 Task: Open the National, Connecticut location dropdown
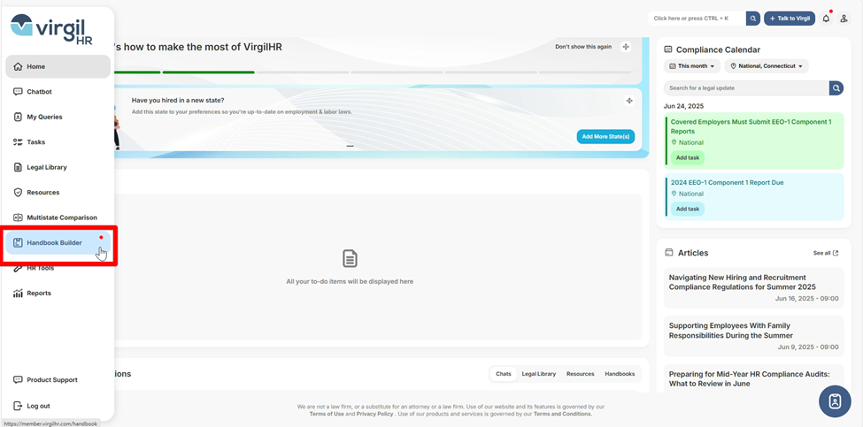point(767,66)
